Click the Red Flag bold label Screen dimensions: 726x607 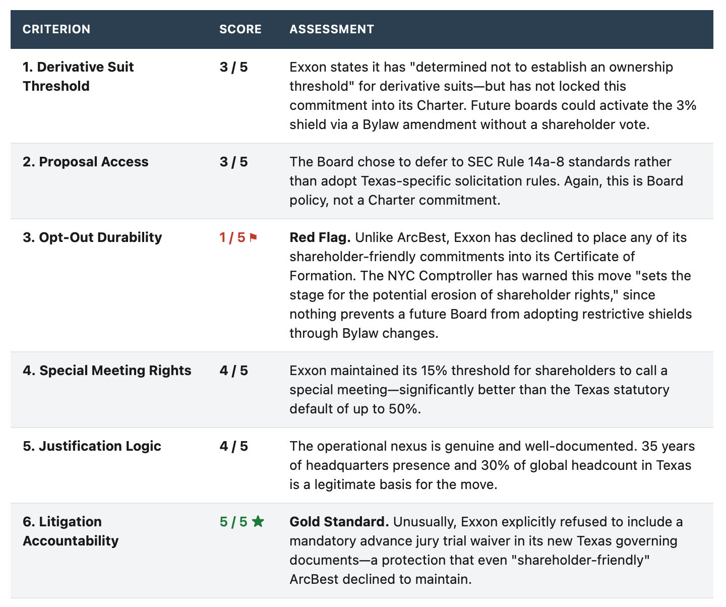(320, 237)
